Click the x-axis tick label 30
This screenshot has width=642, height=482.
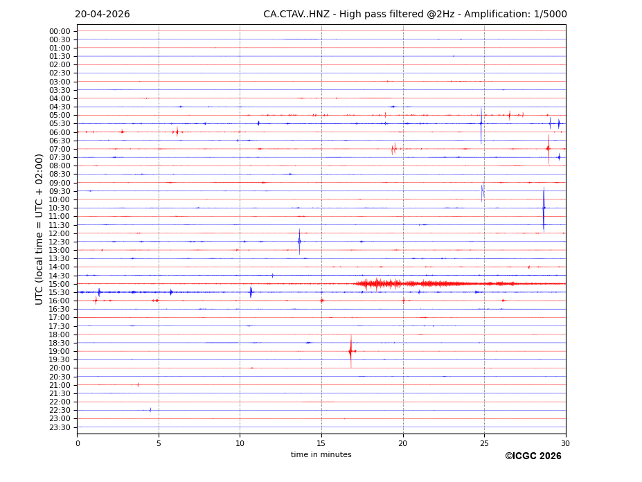click(x=565, y=443)
